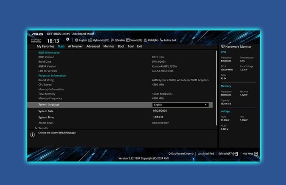Open Q-Dashboard(Insert)

click(x=181, y=154)
